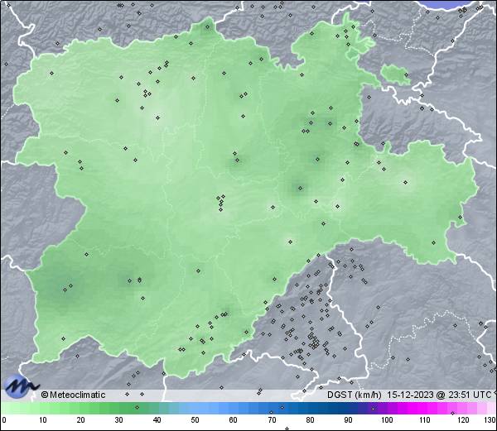Click the 110 value on the scale

[x=425, y=420]
